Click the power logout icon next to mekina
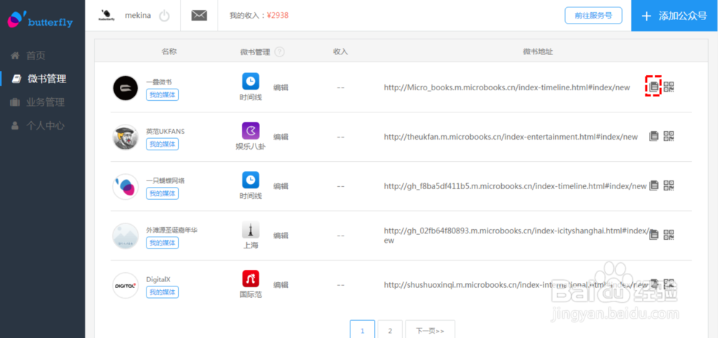Viewport: 718px width, 338px height. [164, 16]
